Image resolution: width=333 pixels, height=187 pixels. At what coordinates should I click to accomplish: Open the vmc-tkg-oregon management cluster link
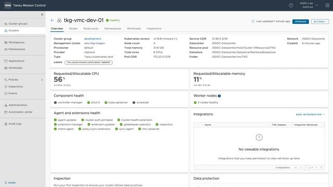pos(95,43)
